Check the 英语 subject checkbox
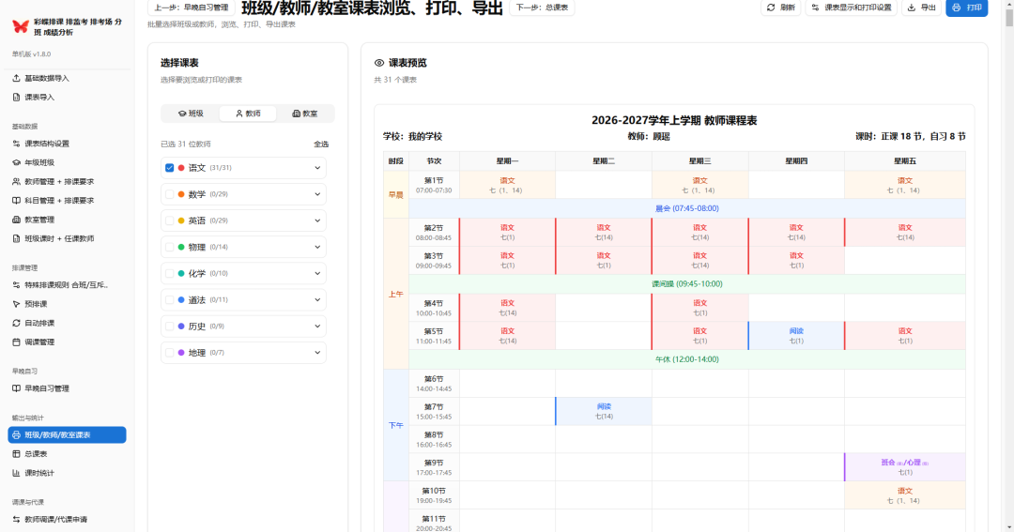Screen dimensions: 1014x532 (169, 220)
